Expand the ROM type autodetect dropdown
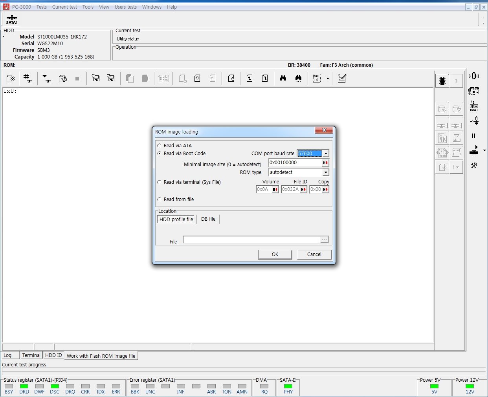 (x=326, y=172)
